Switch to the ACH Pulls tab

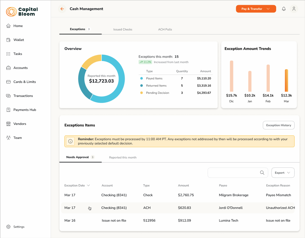click(x=165, y=30)
